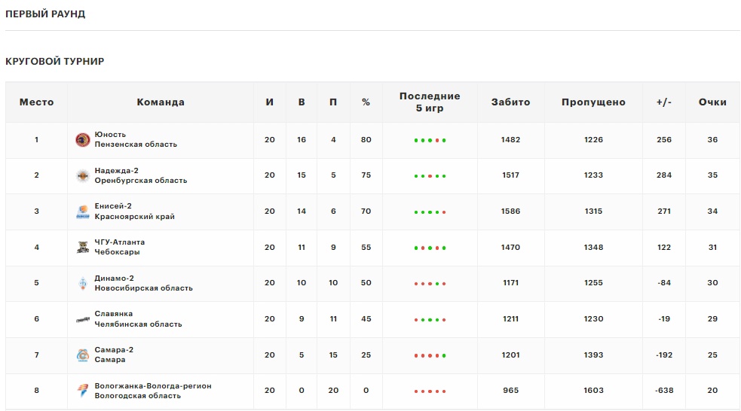Screen dimensions: 741x411
Task: Click ЧГУ-Атланта last five games dots
Action: coord(430,248)
